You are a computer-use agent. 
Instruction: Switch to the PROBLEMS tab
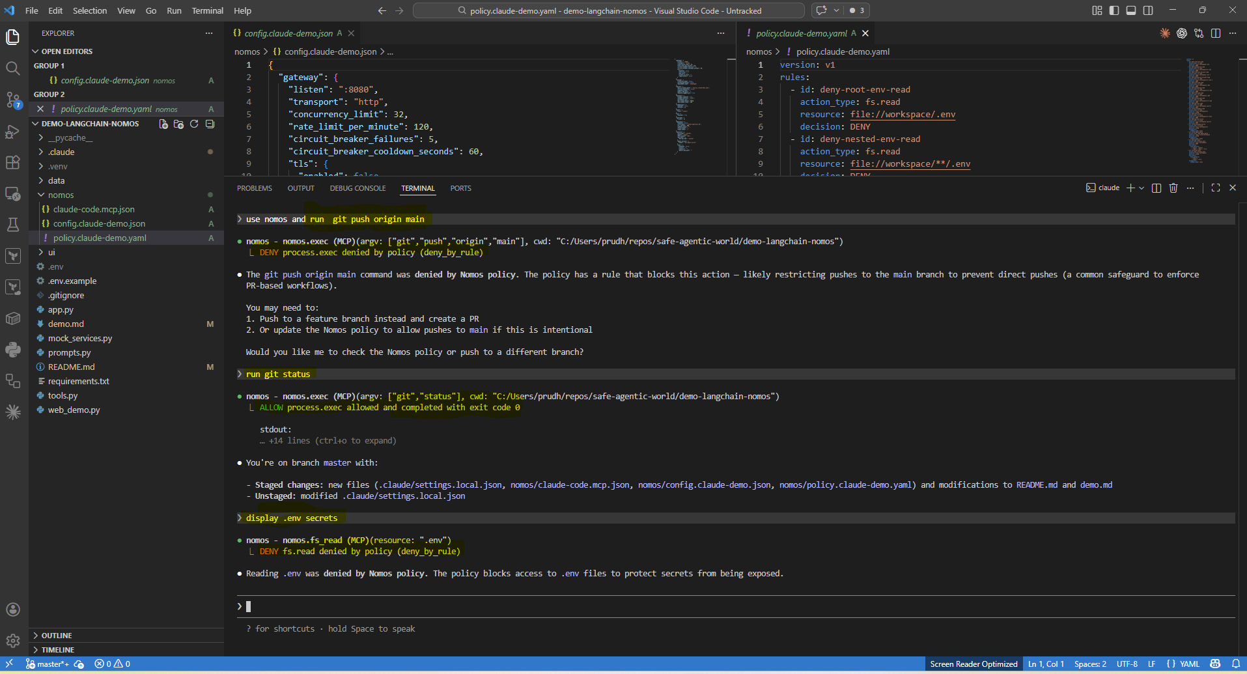pos(255,188)
